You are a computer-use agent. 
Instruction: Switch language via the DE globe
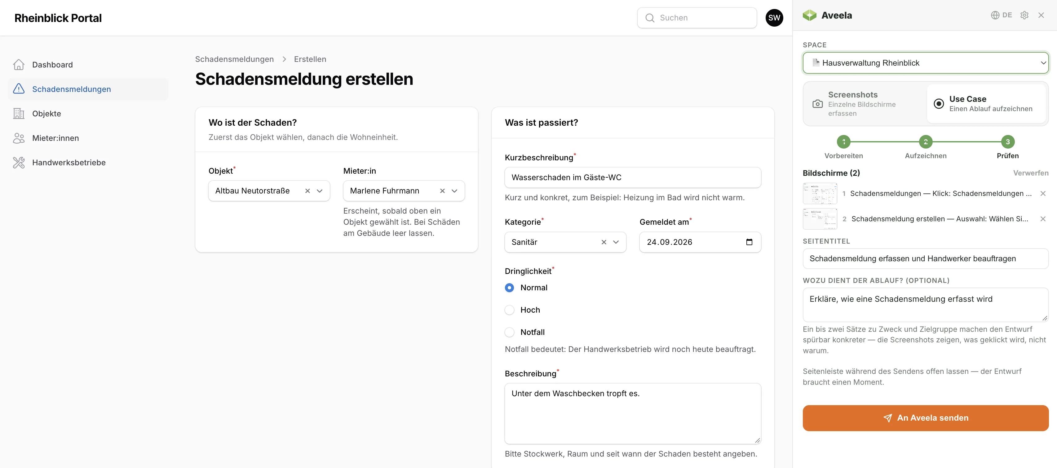coord(1001,15)
